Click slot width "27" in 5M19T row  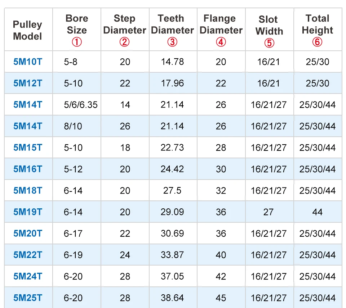pyautogui.click(x=269, y=212)
